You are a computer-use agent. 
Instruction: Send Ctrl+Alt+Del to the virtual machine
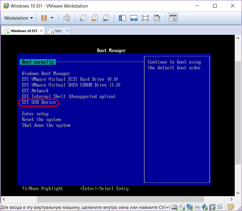[x=67, y=18]
